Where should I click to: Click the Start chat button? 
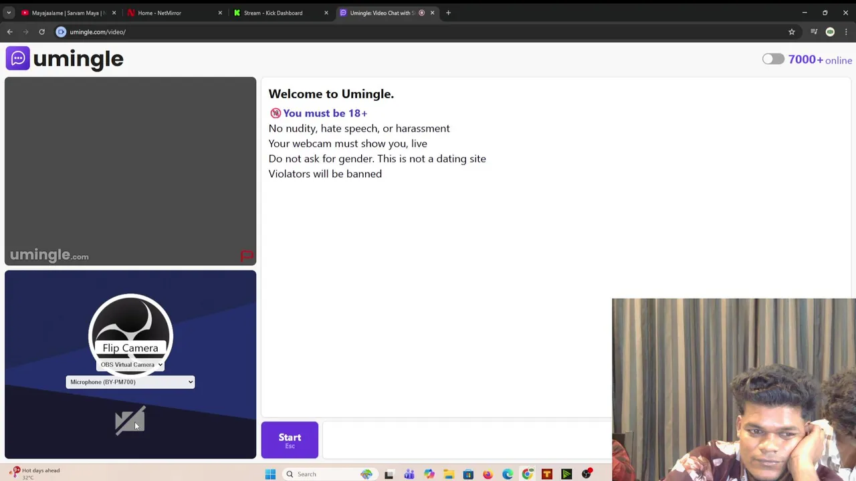[290, 440]
